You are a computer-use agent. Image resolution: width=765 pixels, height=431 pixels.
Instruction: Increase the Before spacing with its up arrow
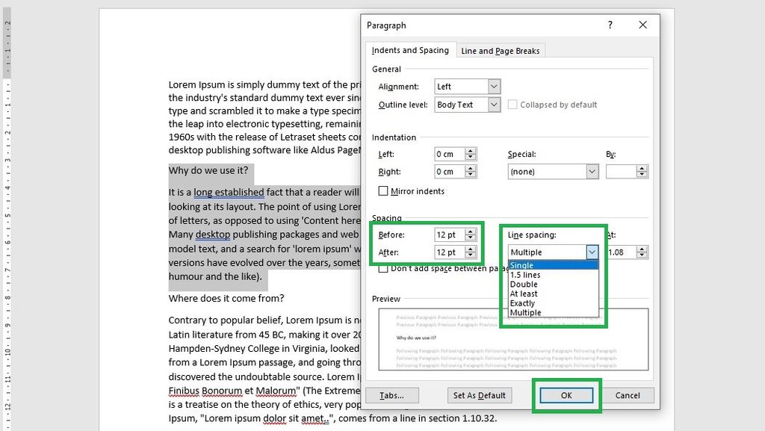(x=471, y=231)
